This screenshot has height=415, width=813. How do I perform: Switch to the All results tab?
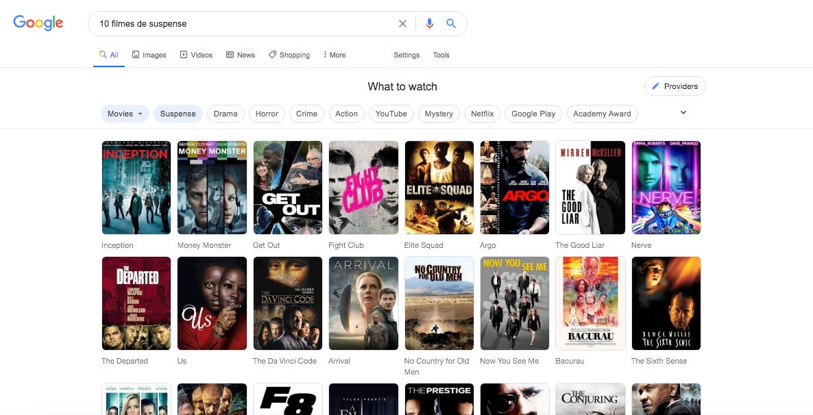[109, 55]
